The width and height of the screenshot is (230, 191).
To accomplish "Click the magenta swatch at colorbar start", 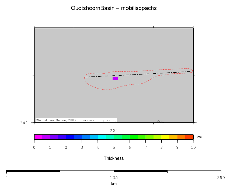I will point(38,137).
